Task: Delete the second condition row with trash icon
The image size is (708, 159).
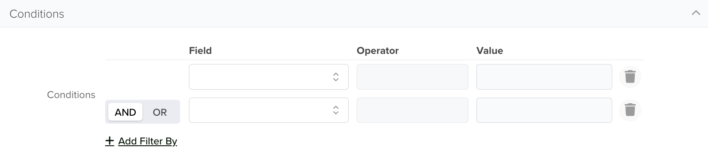Action: 630,110
